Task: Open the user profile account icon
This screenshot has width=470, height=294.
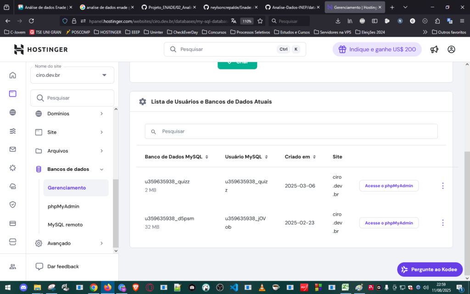Action: (451, 50)
